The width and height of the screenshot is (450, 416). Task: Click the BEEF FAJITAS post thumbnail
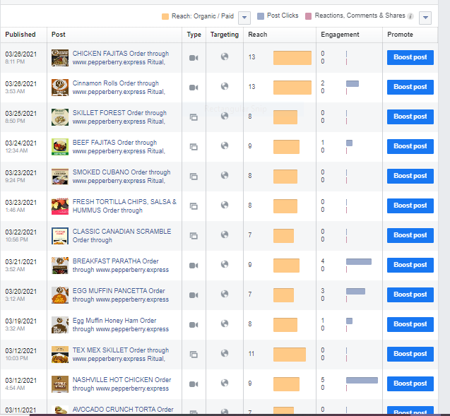[x=60, y=147]
